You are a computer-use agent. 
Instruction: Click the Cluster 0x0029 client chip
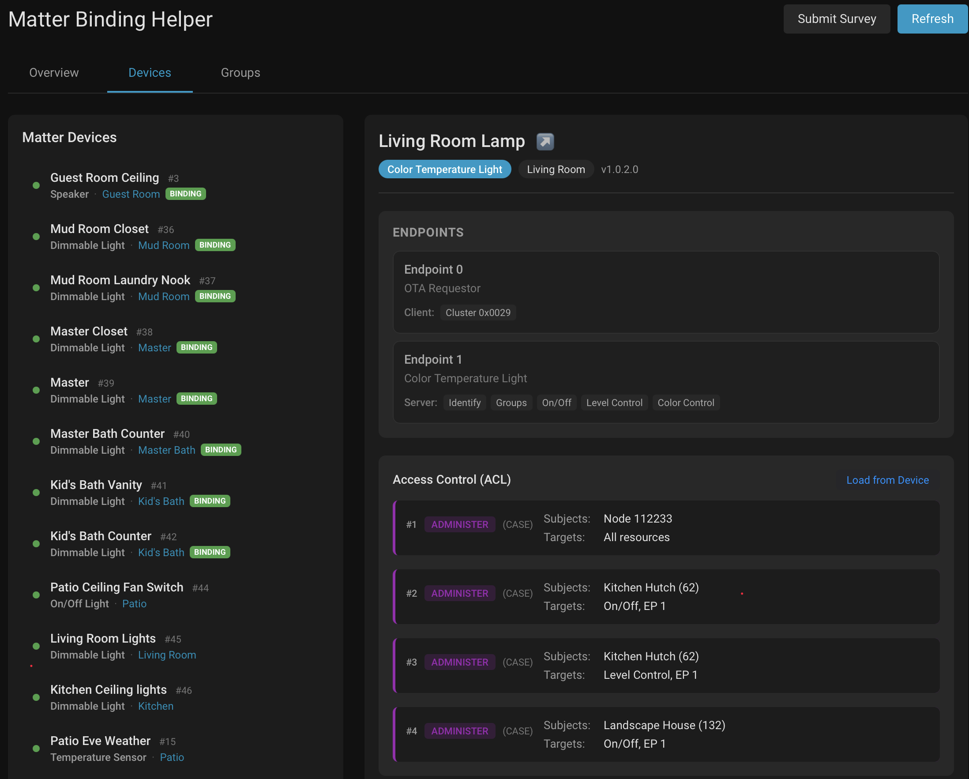tap(478, 312)
